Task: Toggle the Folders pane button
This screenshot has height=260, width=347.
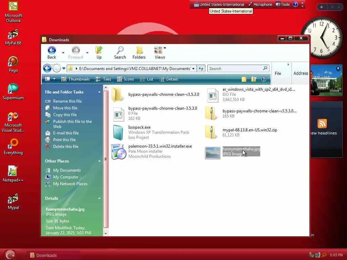Action: pyautogui.click(x=139, y=52)
